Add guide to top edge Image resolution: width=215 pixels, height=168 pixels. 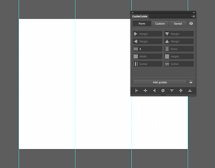(x=172, y=91)
